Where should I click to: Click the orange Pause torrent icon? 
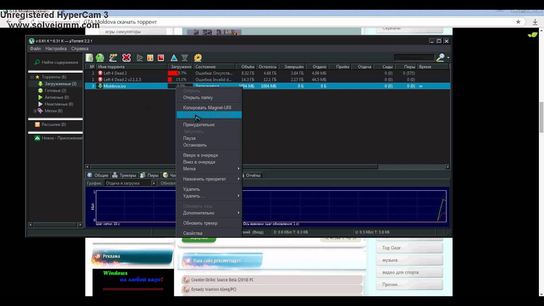click(150, 58)
